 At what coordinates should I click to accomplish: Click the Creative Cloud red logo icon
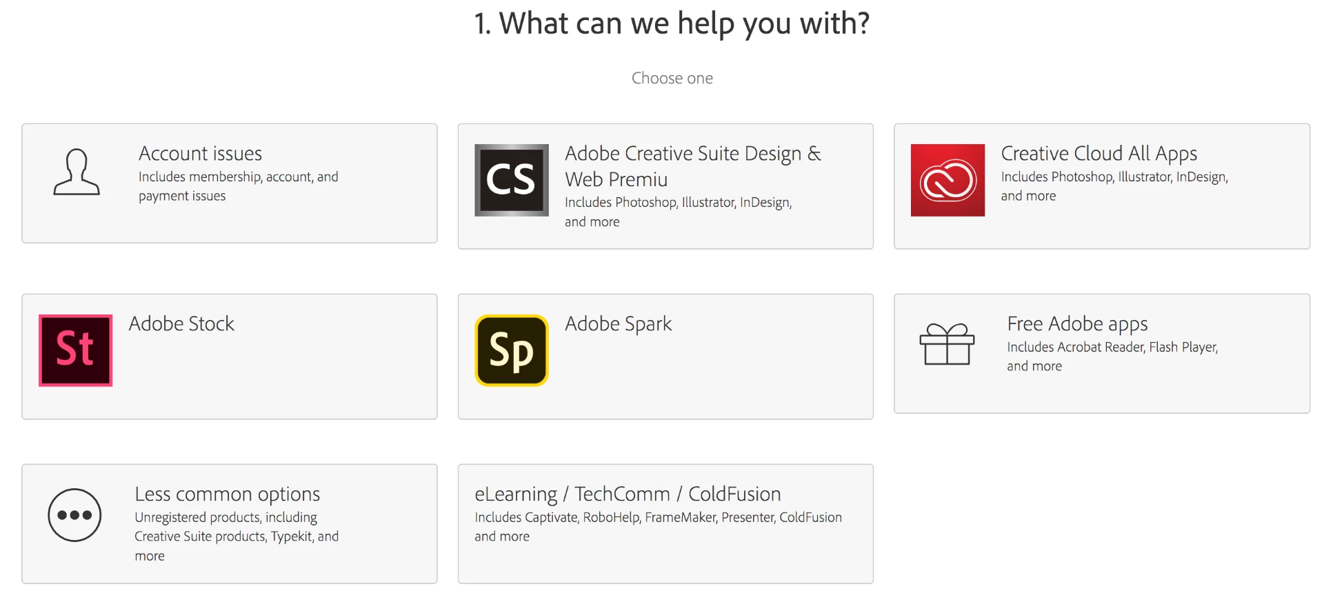947,180
